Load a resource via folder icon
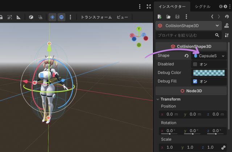 click(168, 17)
